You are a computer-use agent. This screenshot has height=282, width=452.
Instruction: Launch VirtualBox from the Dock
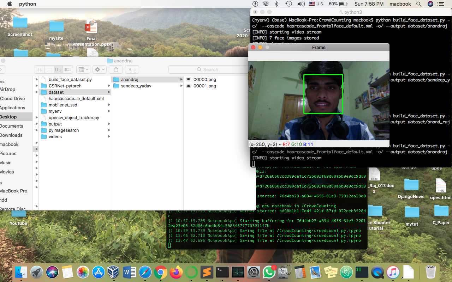(x=114, y=272)
